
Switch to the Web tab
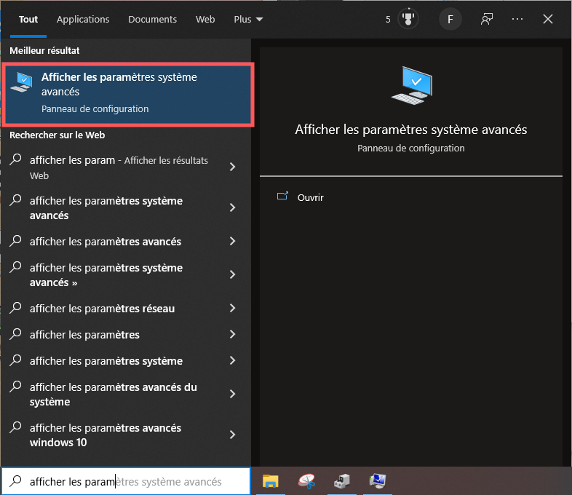(205, 20)
